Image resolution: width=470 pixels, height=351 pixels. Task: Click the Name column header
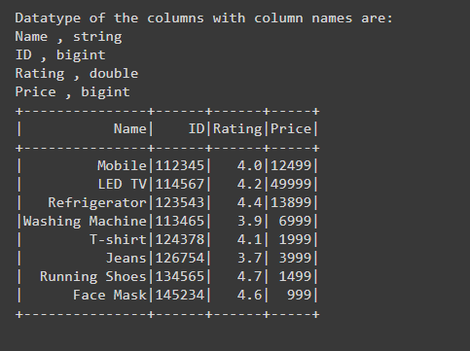(130, 129)
